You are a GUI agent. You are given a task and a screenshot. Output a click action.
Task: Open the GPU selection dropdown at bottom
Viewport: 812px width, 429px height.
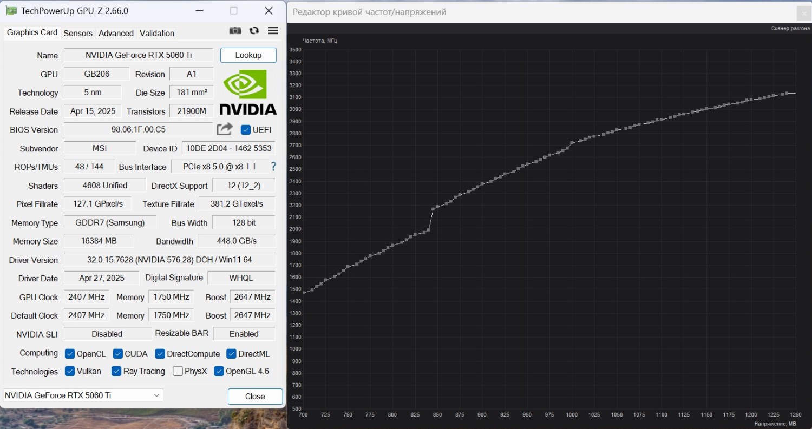point(83,395)
